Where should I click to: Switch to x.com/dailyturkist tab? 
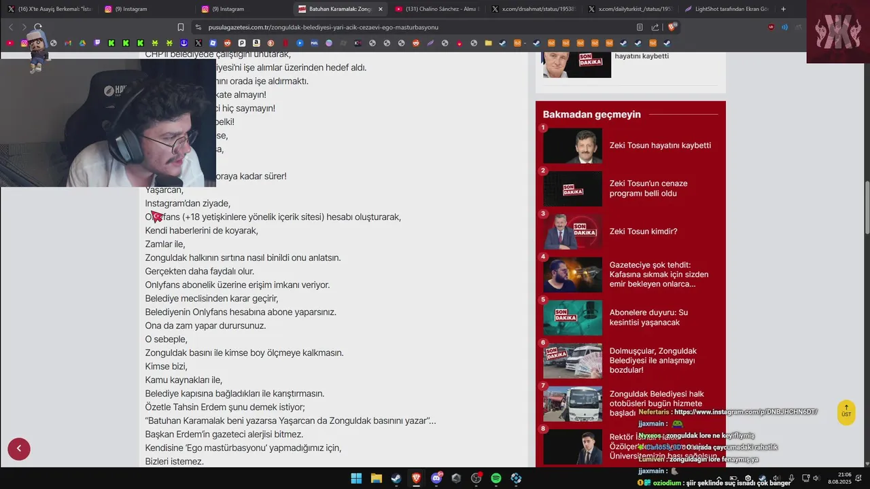pyautogui.click(x=631, y=9)
